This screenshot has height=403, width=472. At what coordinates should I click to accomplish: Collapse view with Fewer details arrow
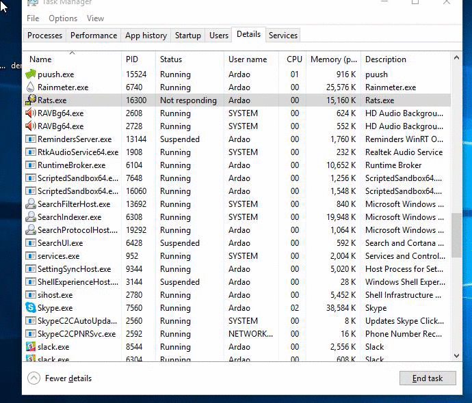(34, 378)
